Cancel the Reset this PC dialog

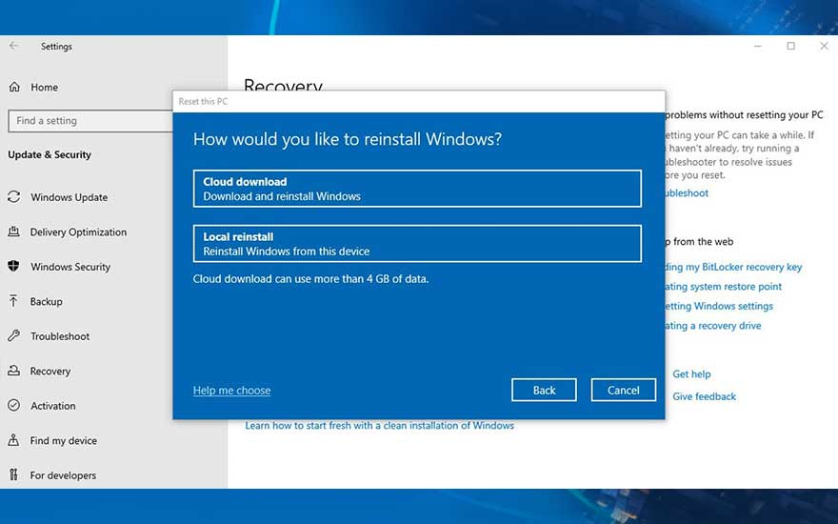(x=623, y=390)
